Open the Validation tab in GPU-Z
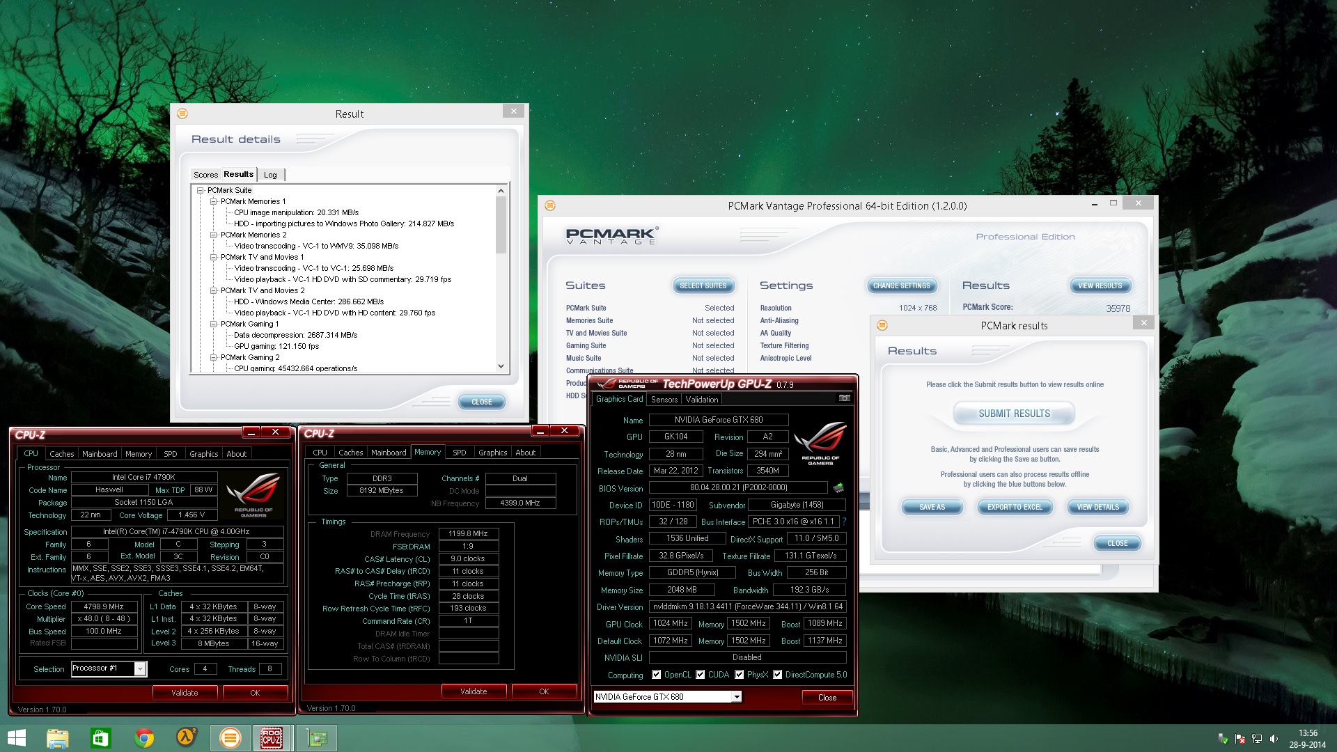Image resolution: width=1337 pixels, height=752 pixels. (x=701, y=400)
